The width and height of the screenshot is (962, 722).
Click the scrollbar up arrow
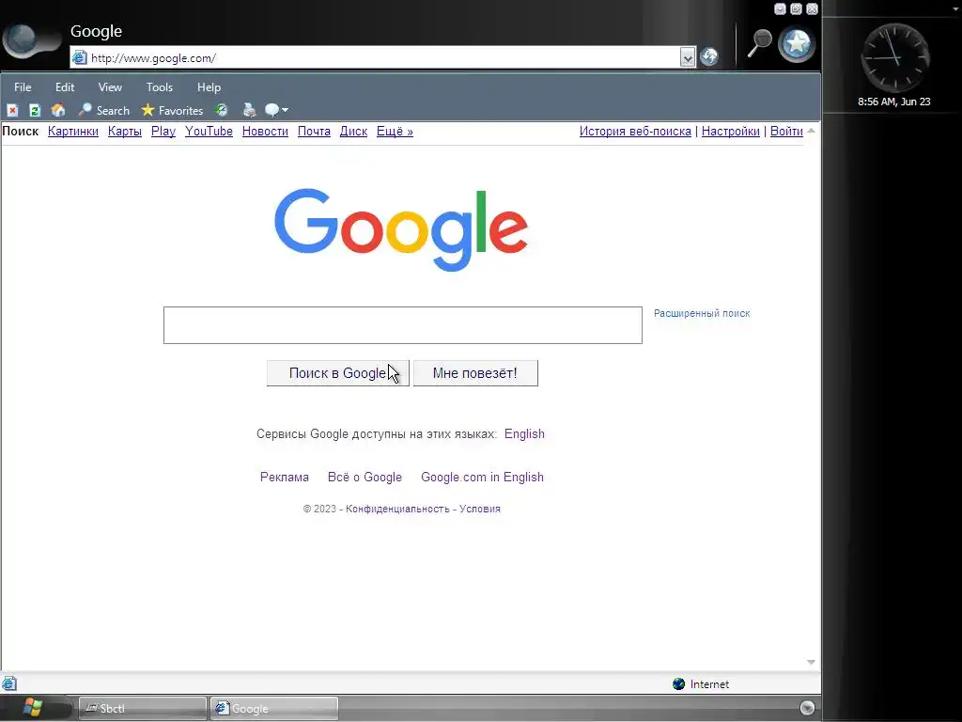811,131
